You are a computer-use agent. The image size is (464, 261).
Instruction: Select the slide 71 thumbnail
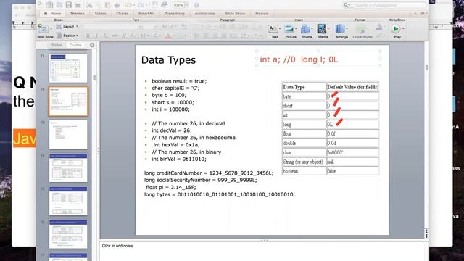pyautogui.click(x=68, y=68)
